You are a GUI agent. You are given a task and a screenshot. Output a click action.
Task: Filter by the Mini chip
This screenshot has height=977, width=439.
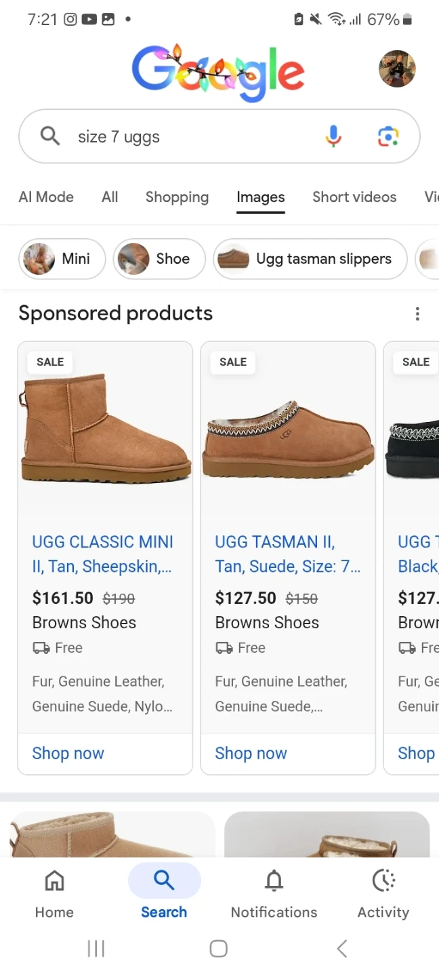(x=62, y=258)
